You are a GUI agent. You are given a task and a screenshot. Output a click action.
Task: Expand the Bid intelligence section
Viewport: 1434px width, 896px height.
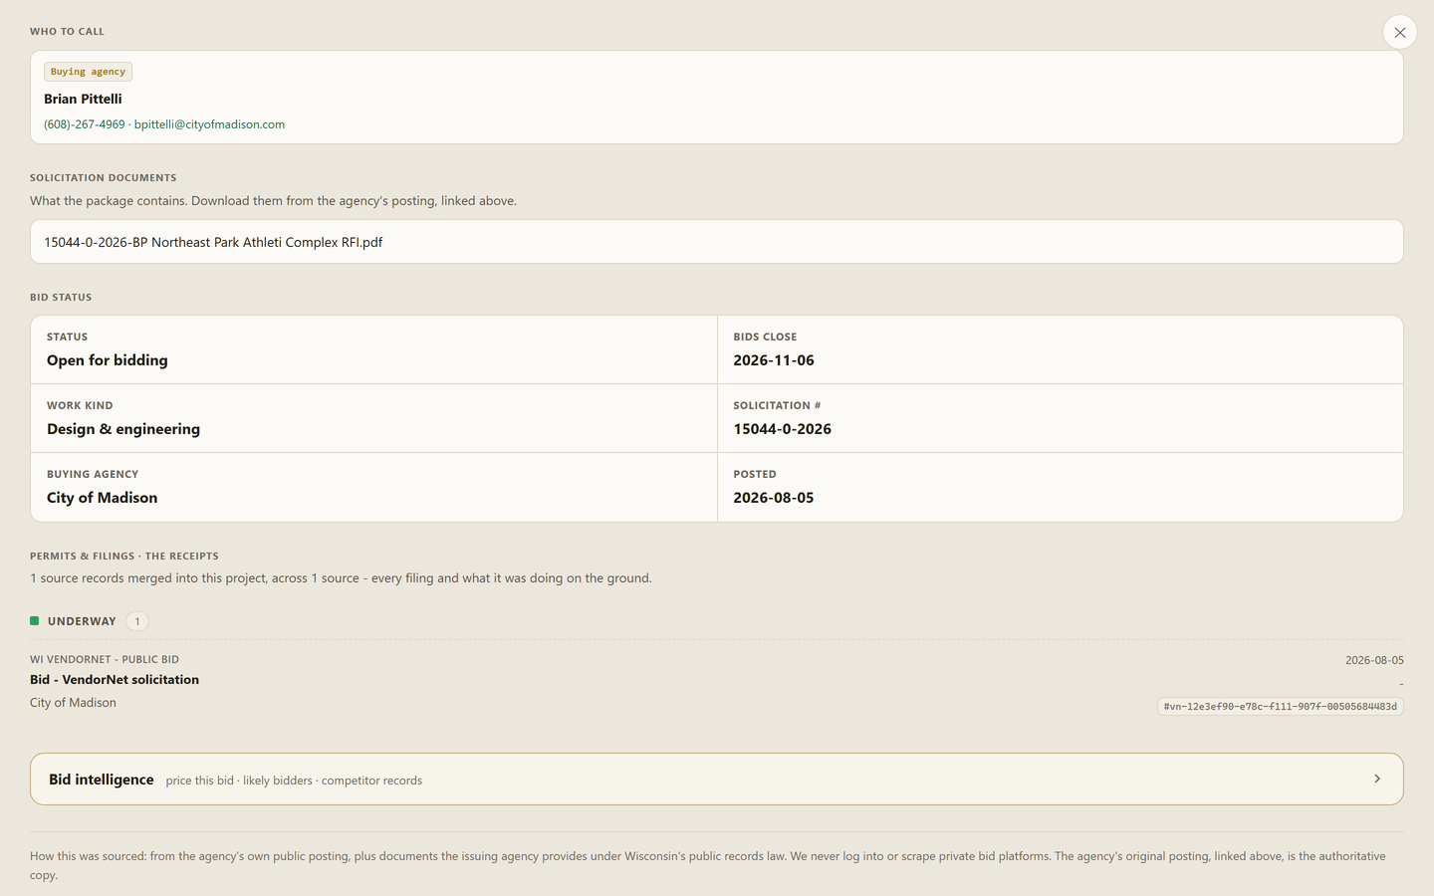coord(717,779)
